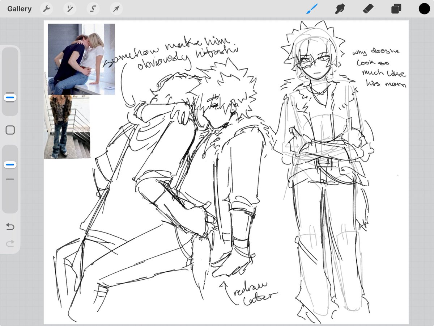Open the Adjustments magic wand menu
This screenshot has height=326, width=434.
[70, 9]
